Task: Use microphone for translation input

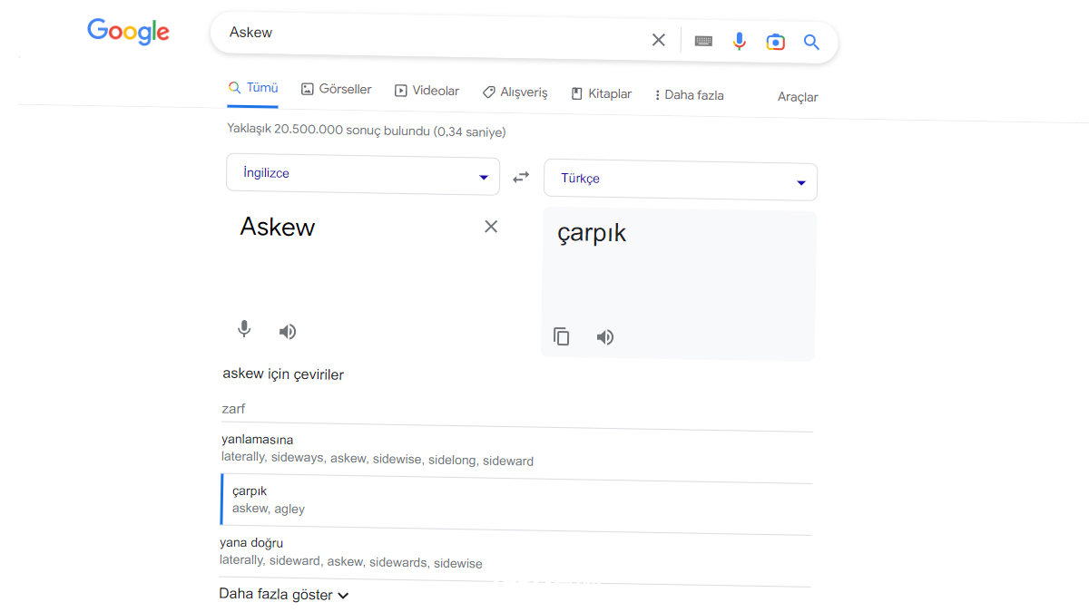Action: tap(244, 329)
